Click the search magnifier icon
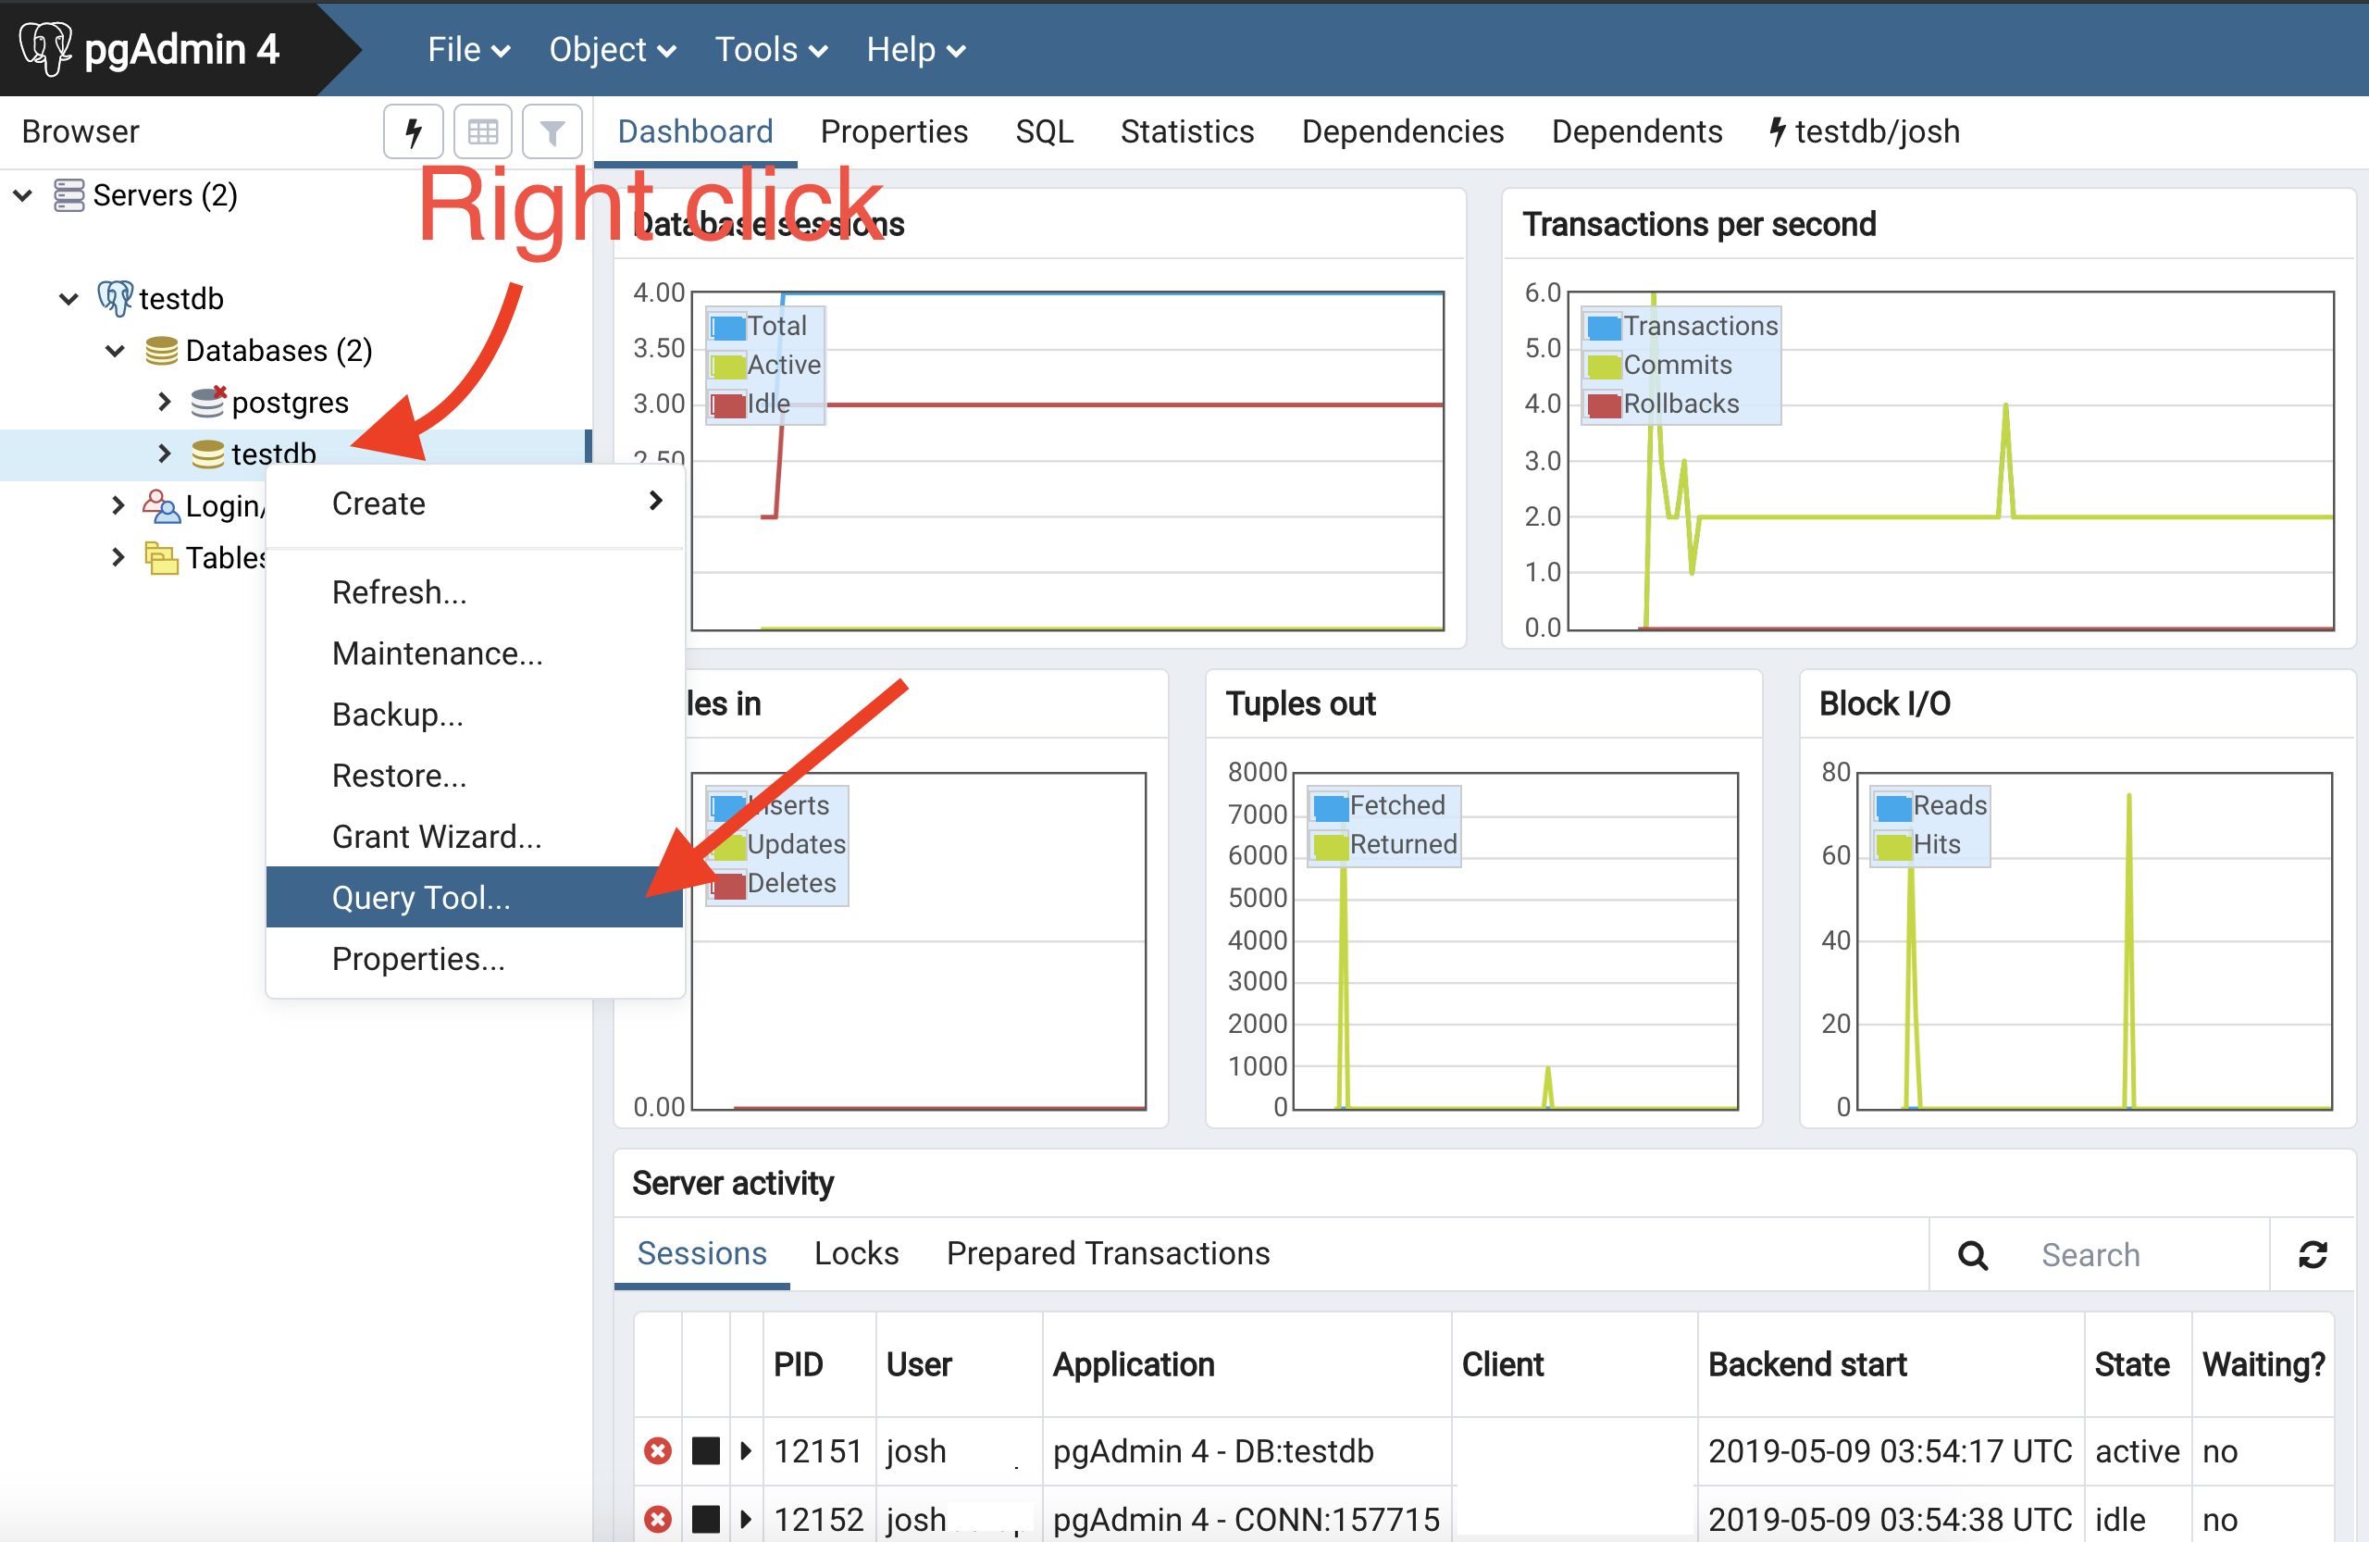The image size is (2369, 1542). pyautogui.click(x=1972, y=1255)
